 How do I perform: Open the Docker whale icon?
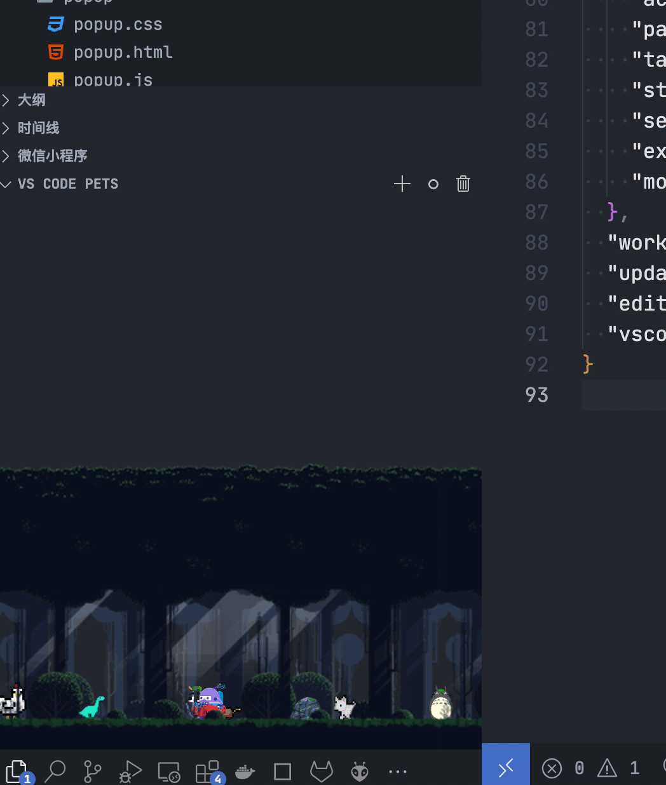pos(245,772)
